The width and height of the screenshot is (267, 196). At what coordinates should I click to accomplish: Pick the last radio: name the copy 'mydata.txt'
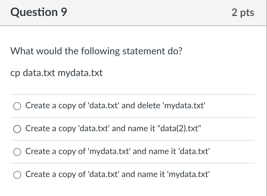pos(17,175)
